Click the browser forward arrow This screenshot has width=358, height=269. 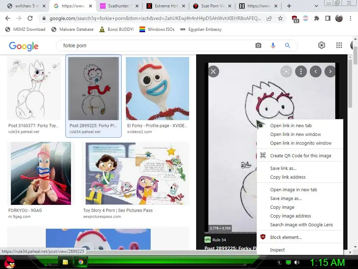tap(19, 18)
